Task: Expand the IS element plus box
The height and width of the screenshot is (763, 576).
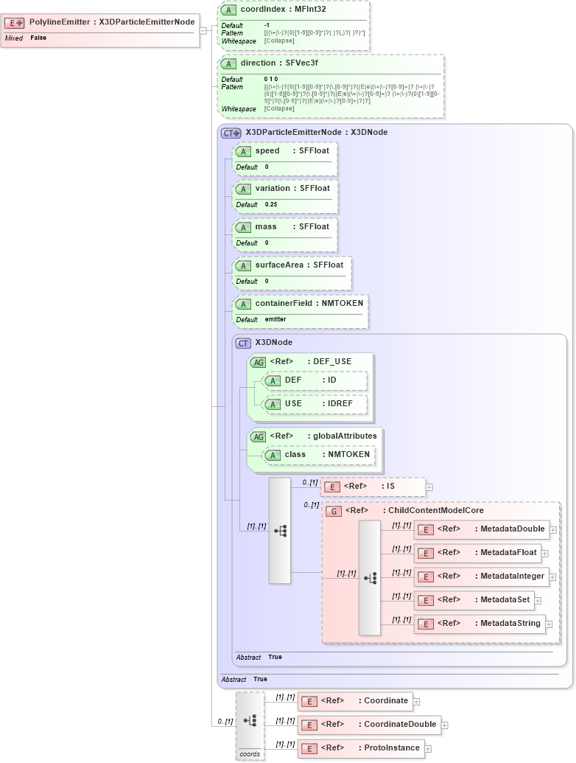Action: pos(429,487)
